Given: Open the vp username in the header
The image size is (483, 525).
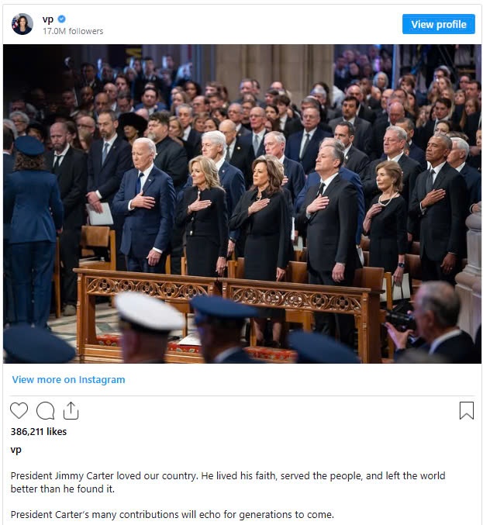Looking at the screenshot, I should click(48, 19).
